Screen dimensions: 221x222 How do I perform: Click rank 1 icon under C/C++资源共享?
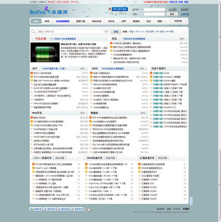tap(33, 164)
